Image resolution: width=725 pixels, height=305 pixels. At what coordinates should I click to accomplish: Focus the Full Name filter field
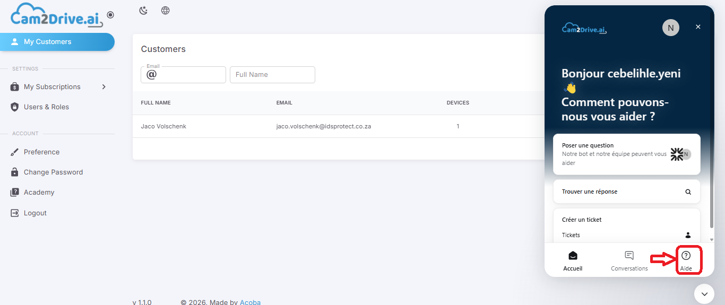tap(272, 75)
